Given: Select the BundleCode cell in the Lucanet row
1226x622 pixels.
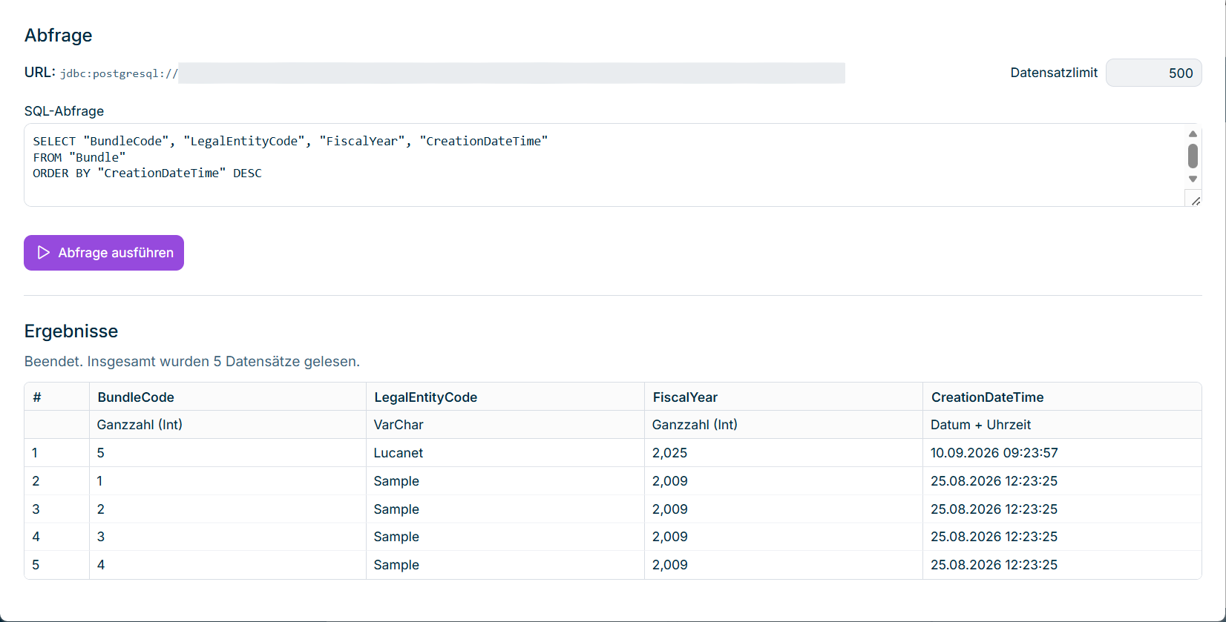Looking at the screenshot, I should [228, 453].
